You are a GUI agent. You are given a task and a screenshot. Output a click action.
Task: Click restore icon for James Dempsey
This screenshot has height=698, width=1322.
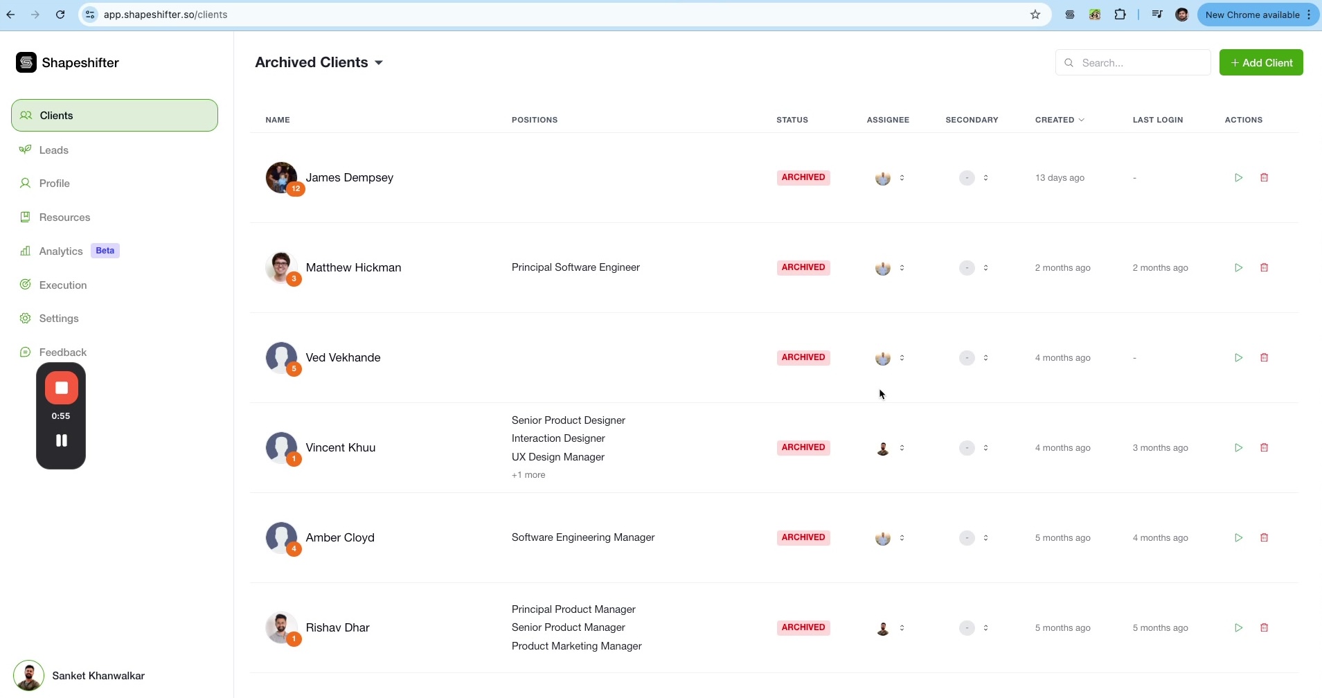click(x=1238, y=178)
